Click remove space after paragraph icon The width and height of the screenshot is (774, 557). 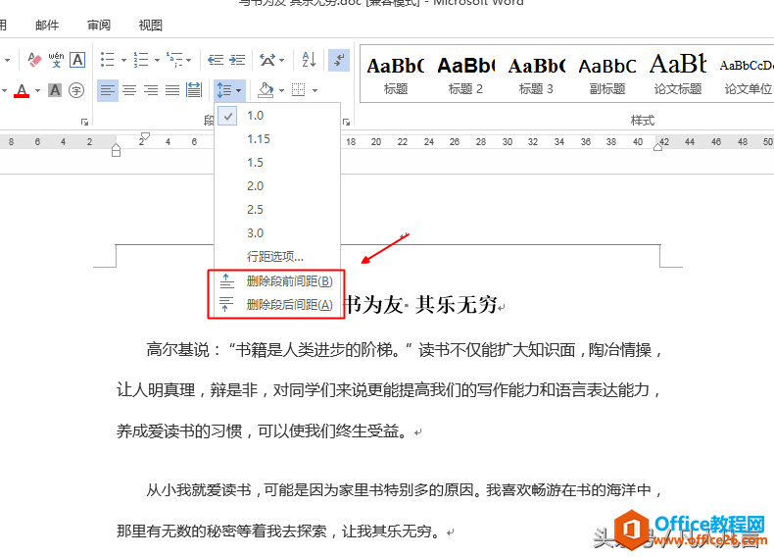pos(226,304)
